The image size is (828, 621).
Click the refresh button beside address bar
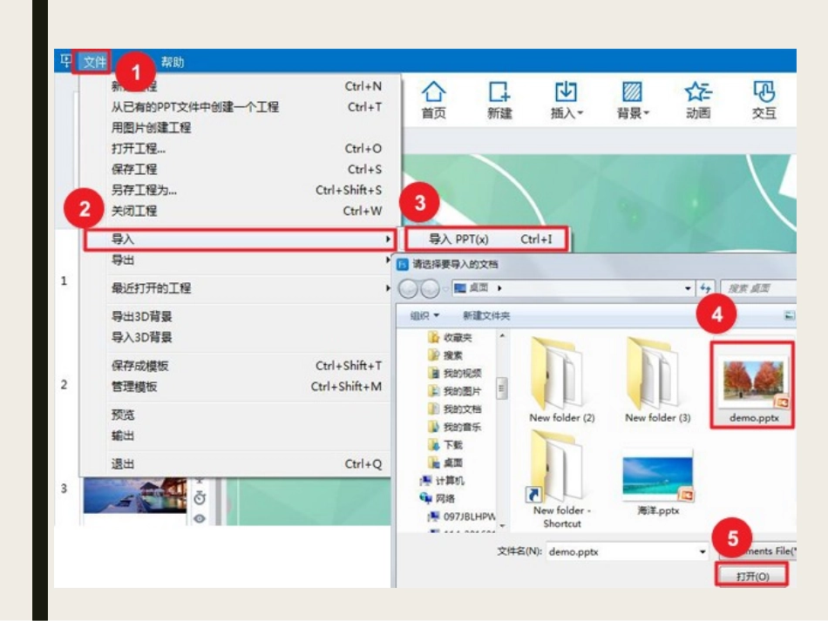tap(705, 288)
